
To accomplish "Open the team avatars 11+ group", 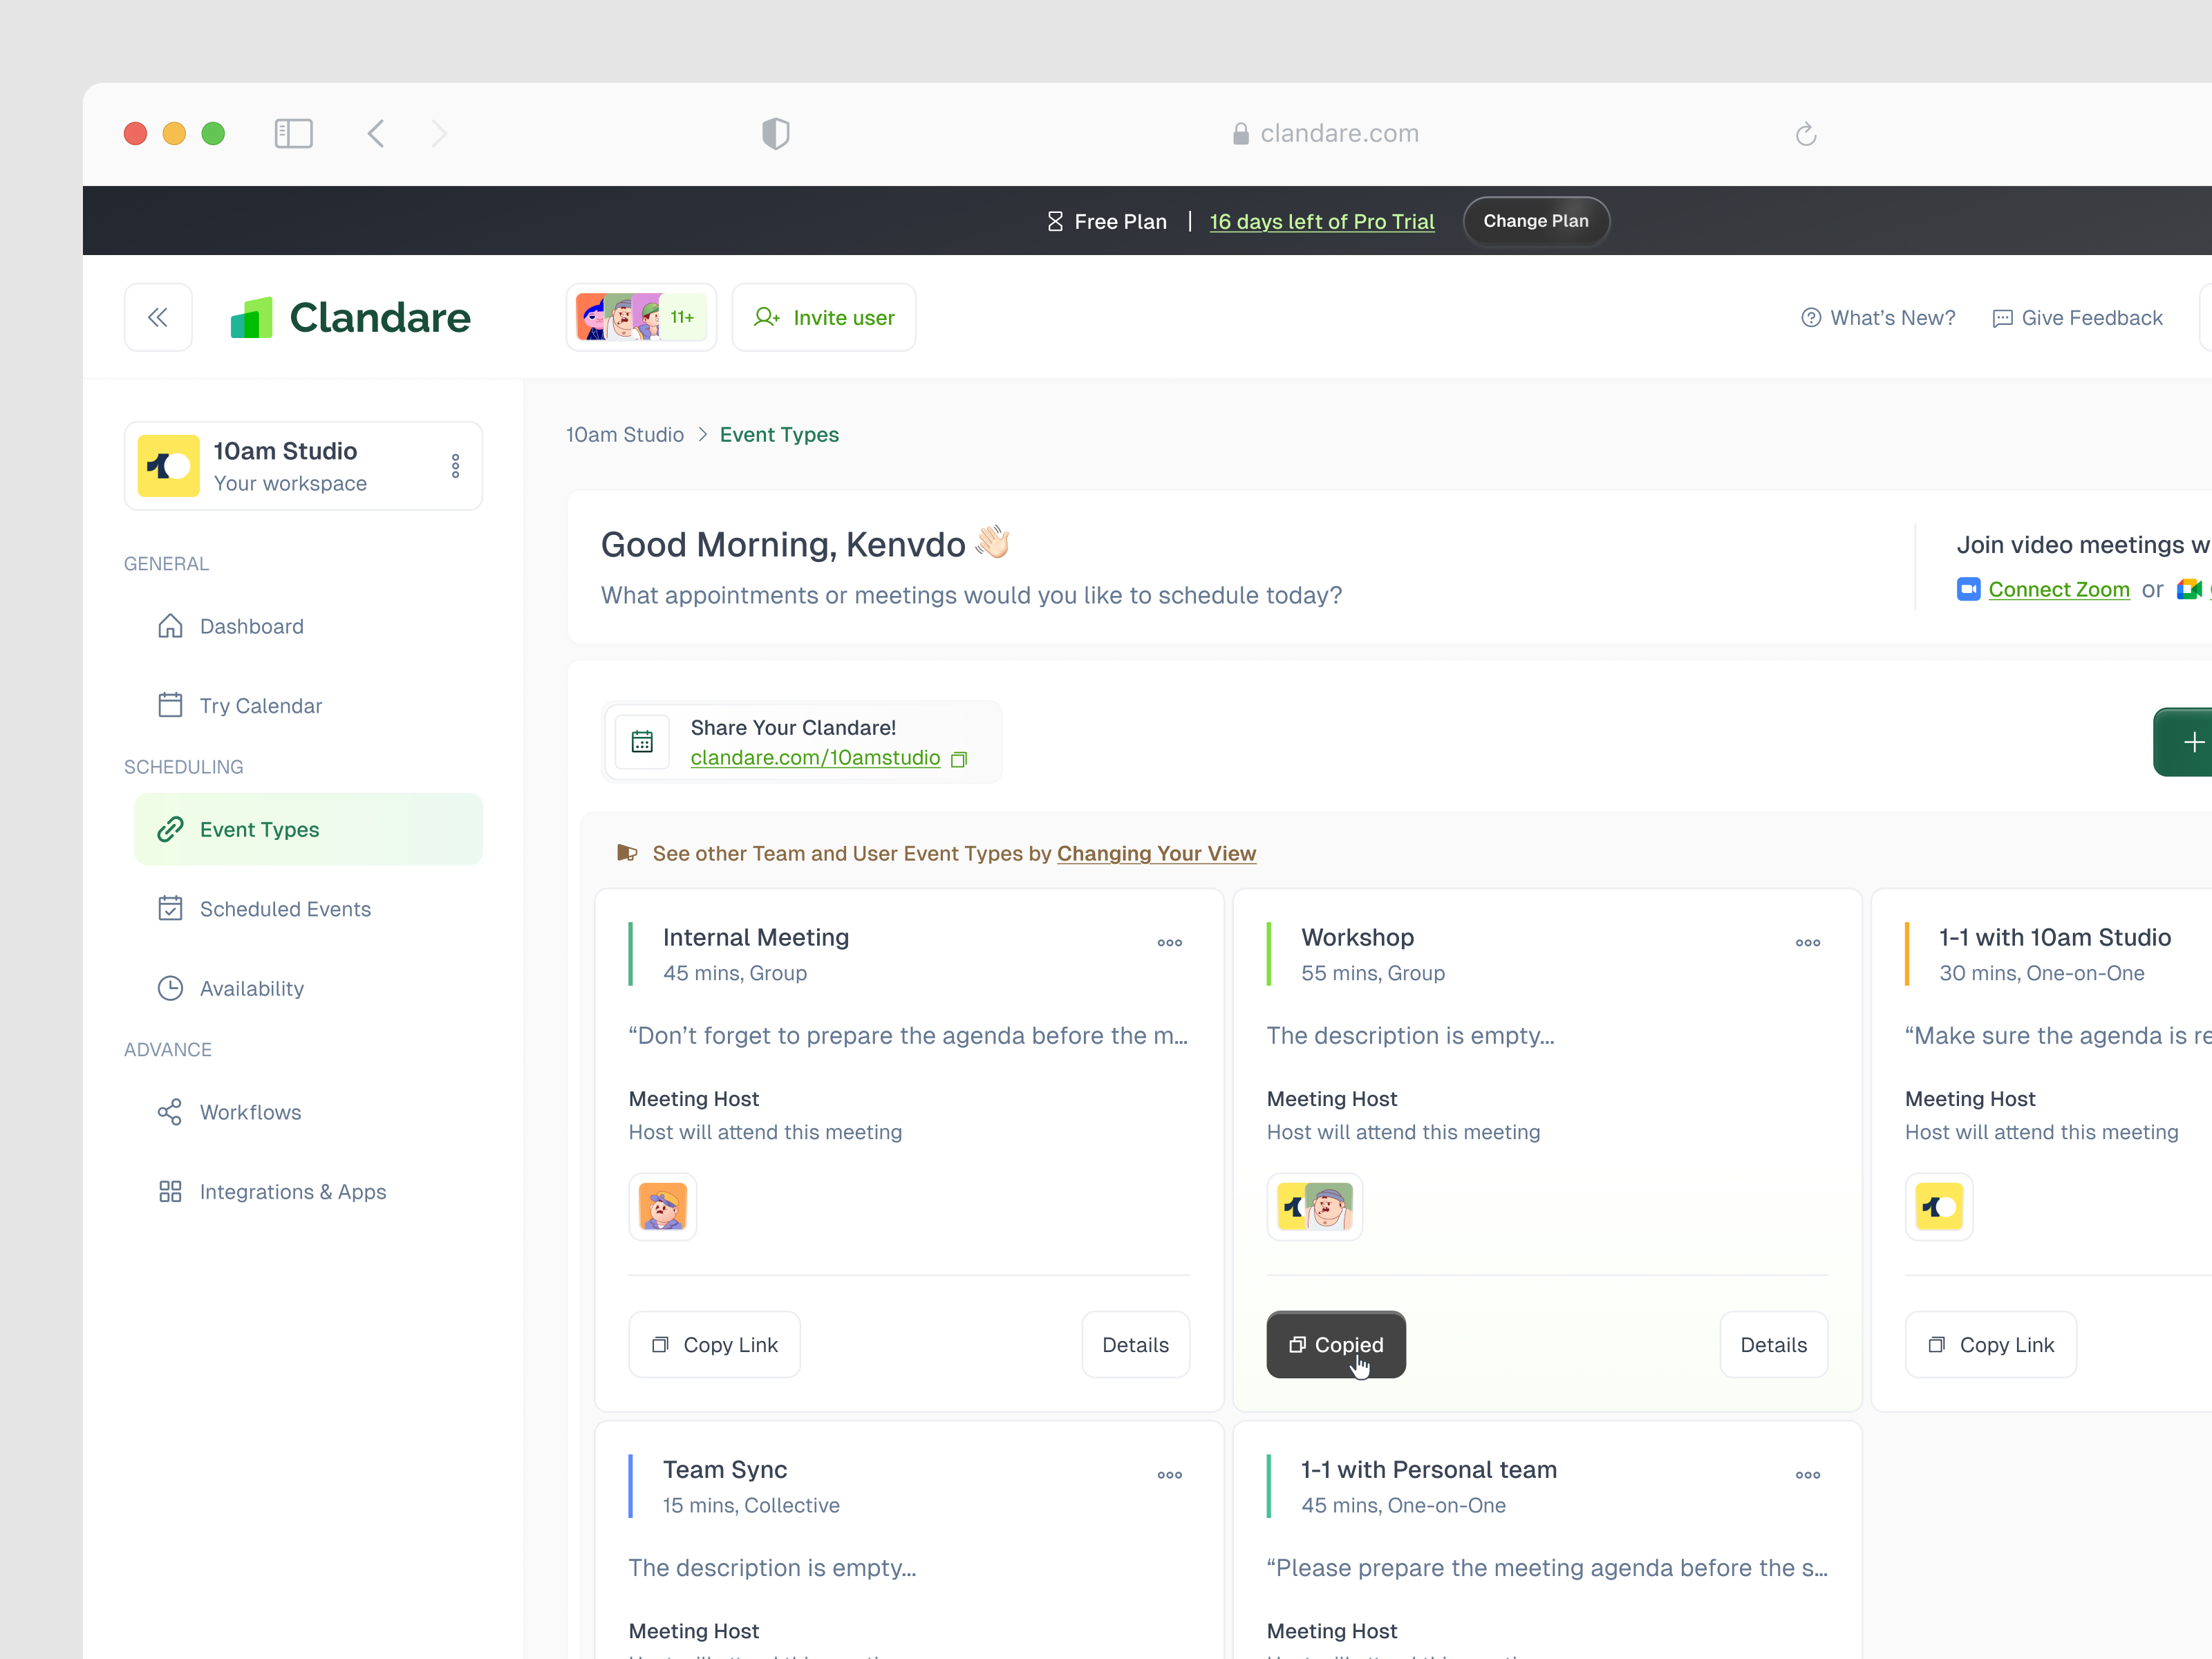I will click(641, 318).
